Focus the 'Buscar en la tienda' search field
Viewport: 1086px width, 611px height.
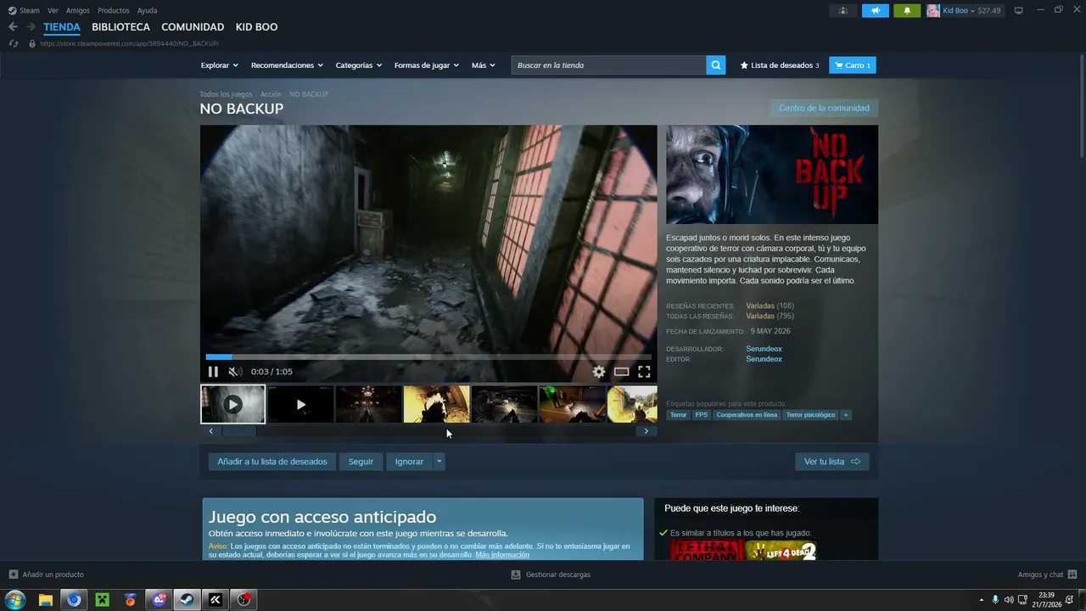click(x=609, y=65)
